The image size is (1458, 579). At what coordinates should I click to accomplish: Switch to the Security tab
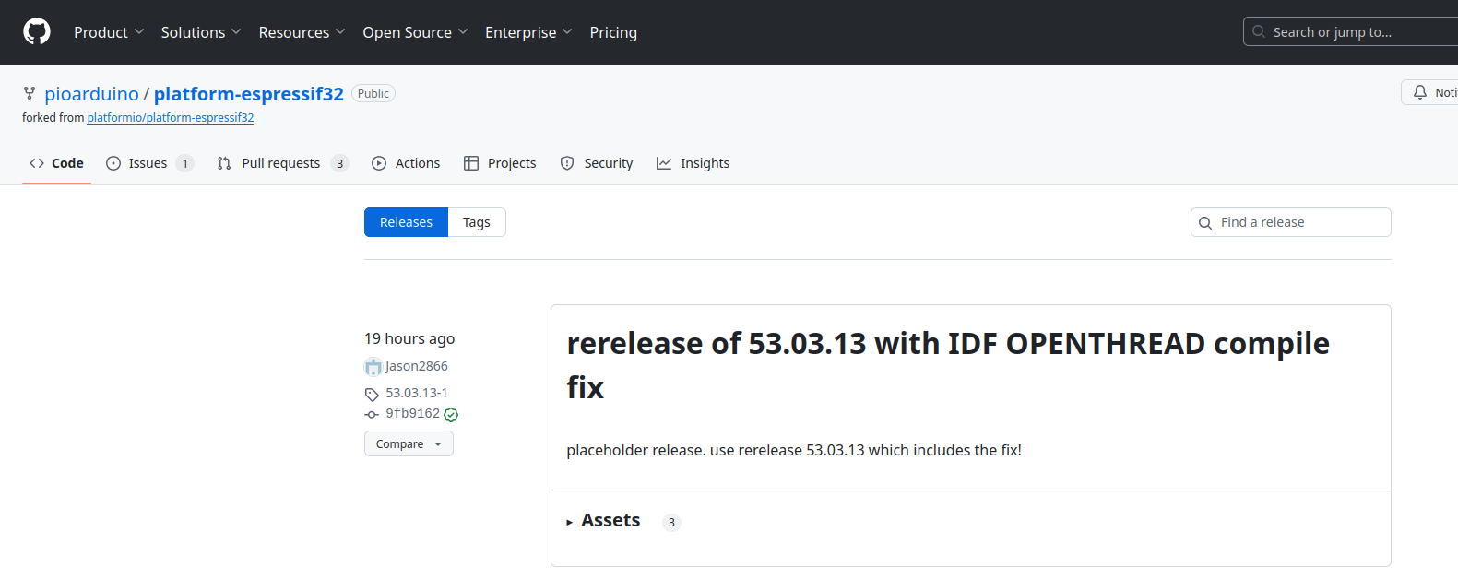(x=597, y=163)
